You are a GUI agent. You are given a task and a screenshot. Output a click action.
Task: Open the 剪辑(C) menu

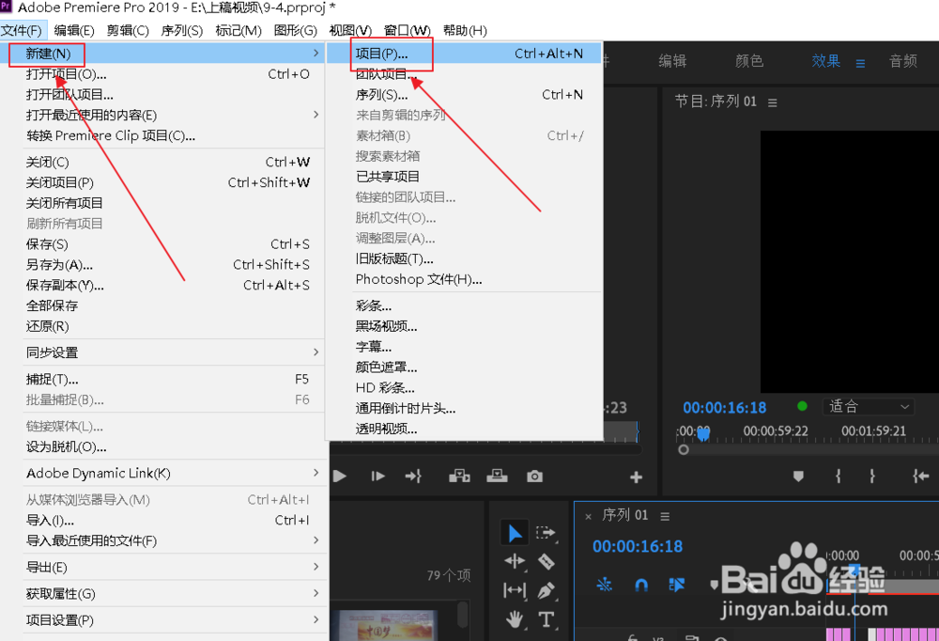[x=128, y=30]
